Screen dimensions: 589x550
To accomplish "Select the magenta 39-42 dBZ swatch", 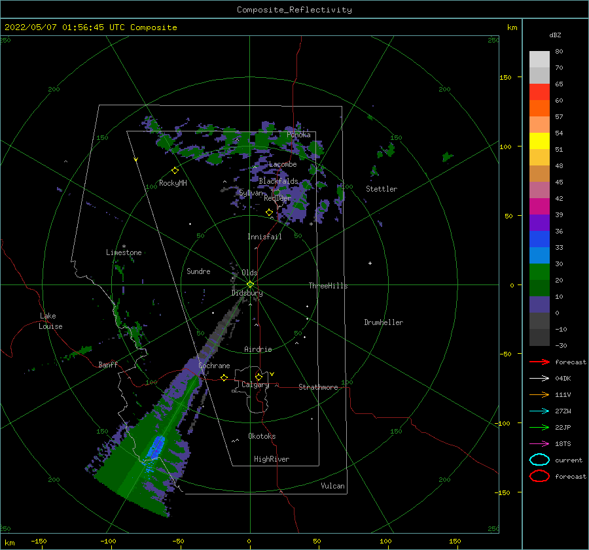I will (539, 207).
